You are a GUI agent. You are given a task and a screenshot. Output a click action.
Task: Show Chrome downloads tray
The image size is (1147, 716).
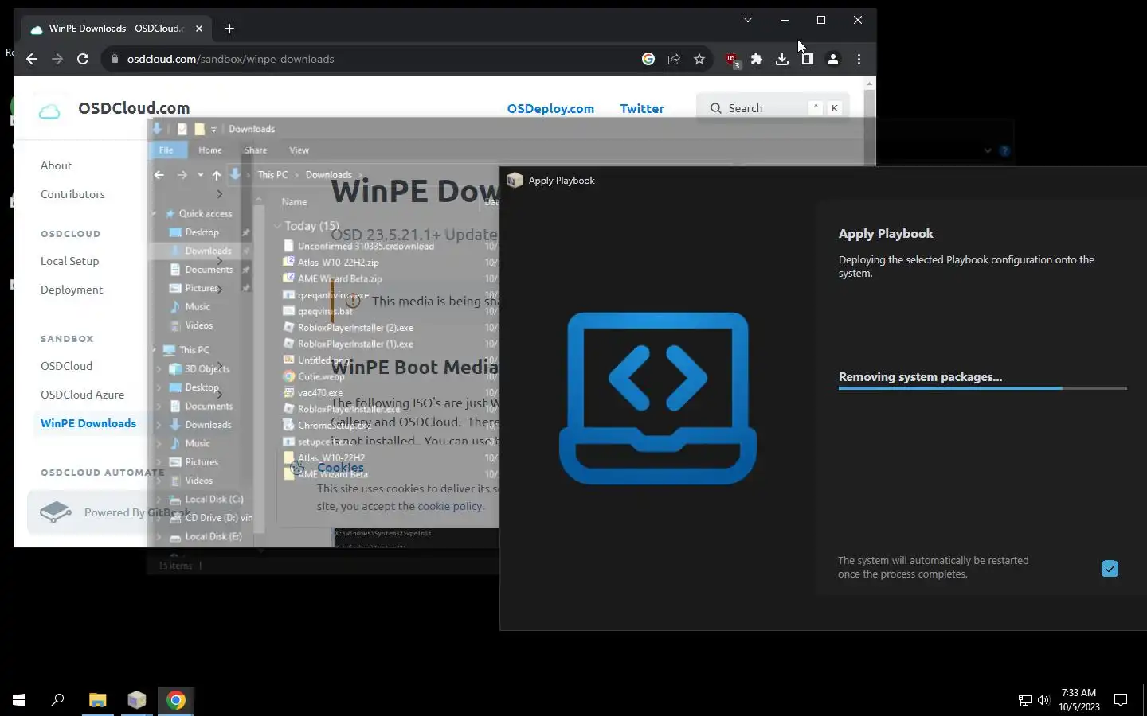pos(782,59)
